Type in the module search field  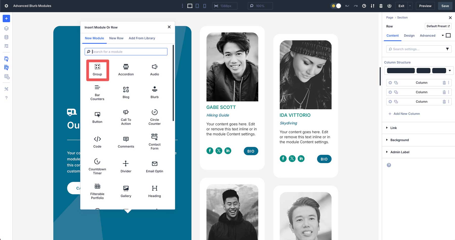126,51
